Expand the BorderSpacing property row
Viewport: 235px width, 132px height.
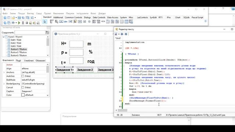4,84
